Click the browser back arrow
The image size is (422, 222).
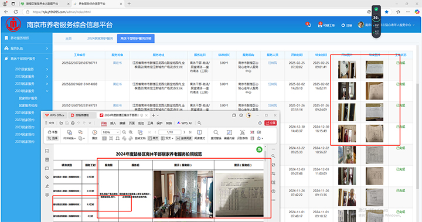click(6, 12)
